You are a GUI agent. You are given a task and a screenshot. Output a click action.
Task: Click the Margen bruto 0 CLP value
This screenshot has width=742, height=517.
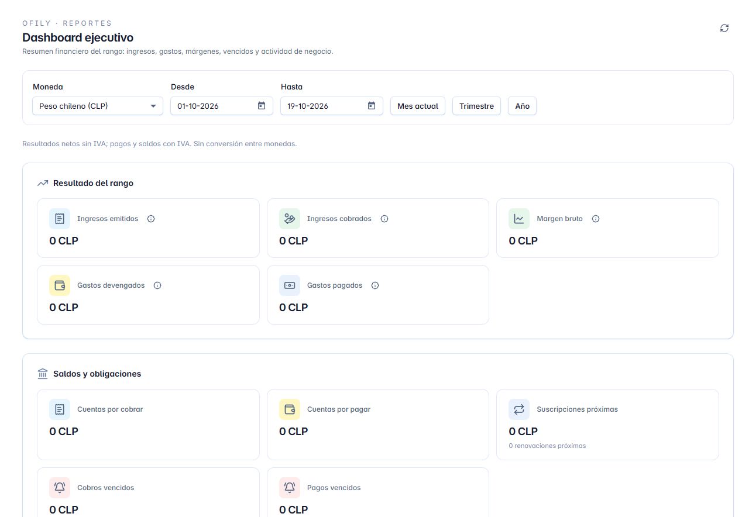523,240
